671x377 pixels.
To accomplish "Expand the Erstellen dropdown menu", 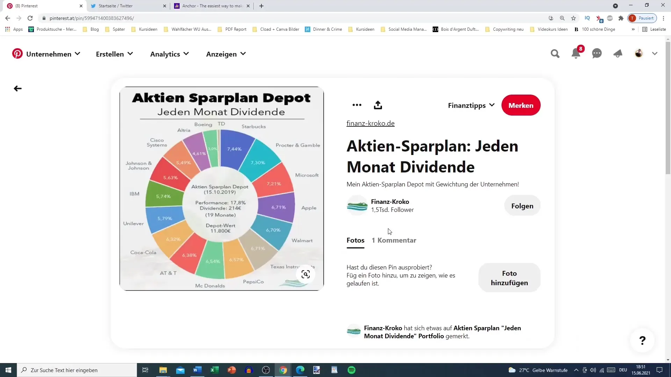I will tap(114, 54).
